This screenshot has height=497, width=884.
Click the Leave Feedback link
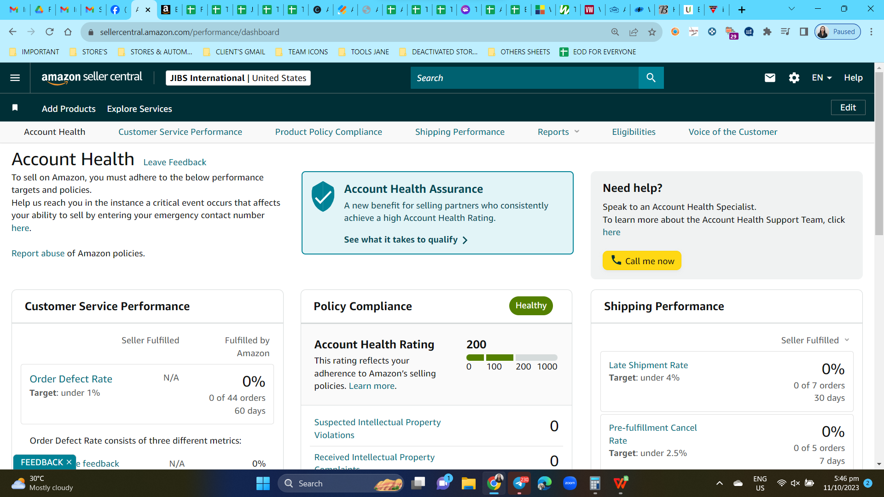174,162
